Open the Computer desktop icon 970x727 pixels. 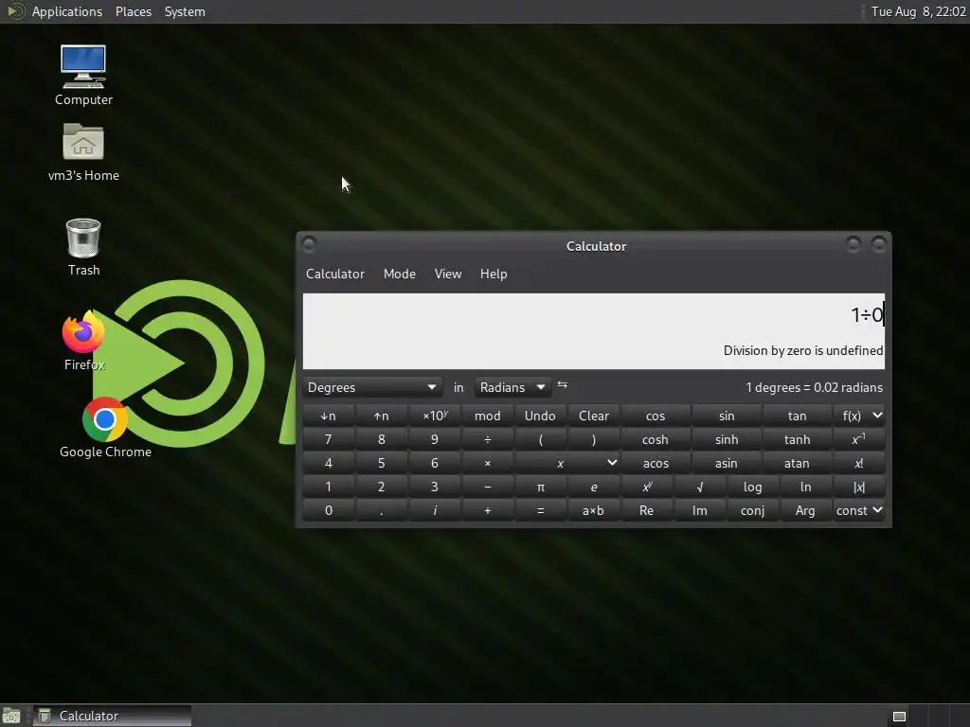point(83,75)
